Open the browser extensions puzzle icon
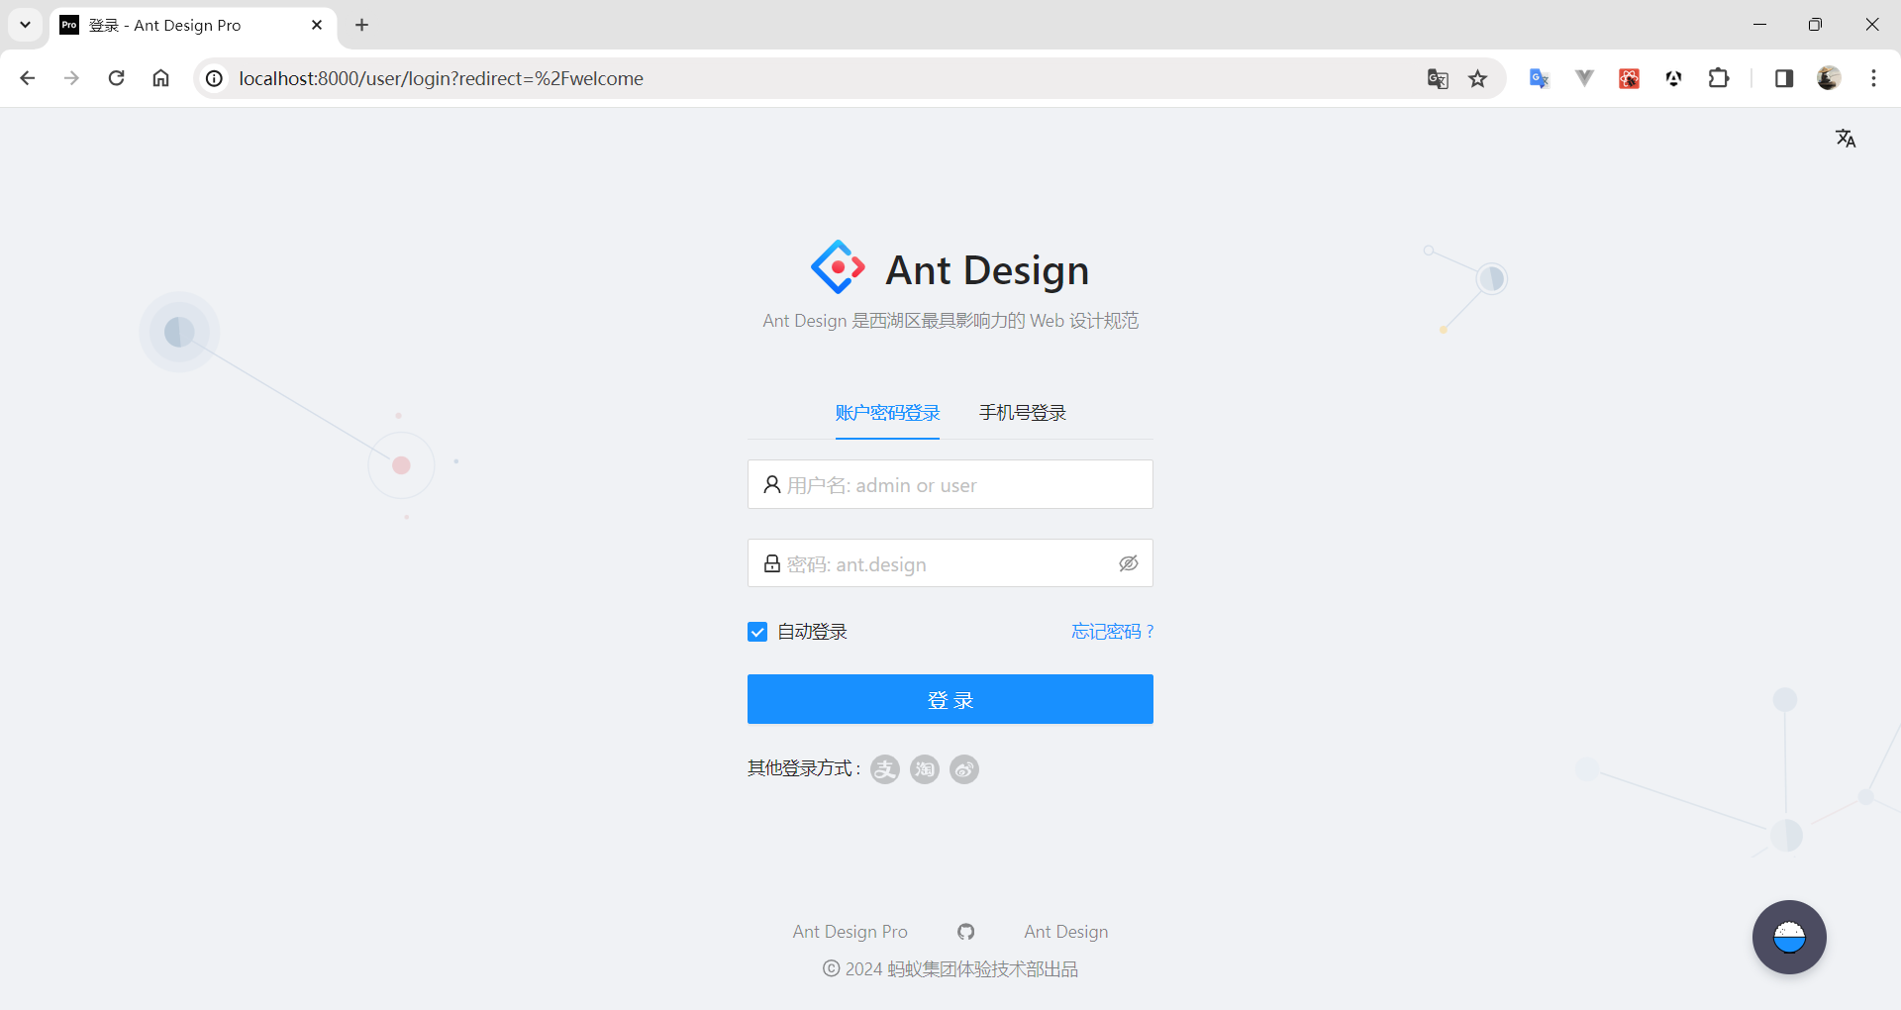This screenshot has height=1010, width=1901. pyautogui.click(x=1719, y=78)
